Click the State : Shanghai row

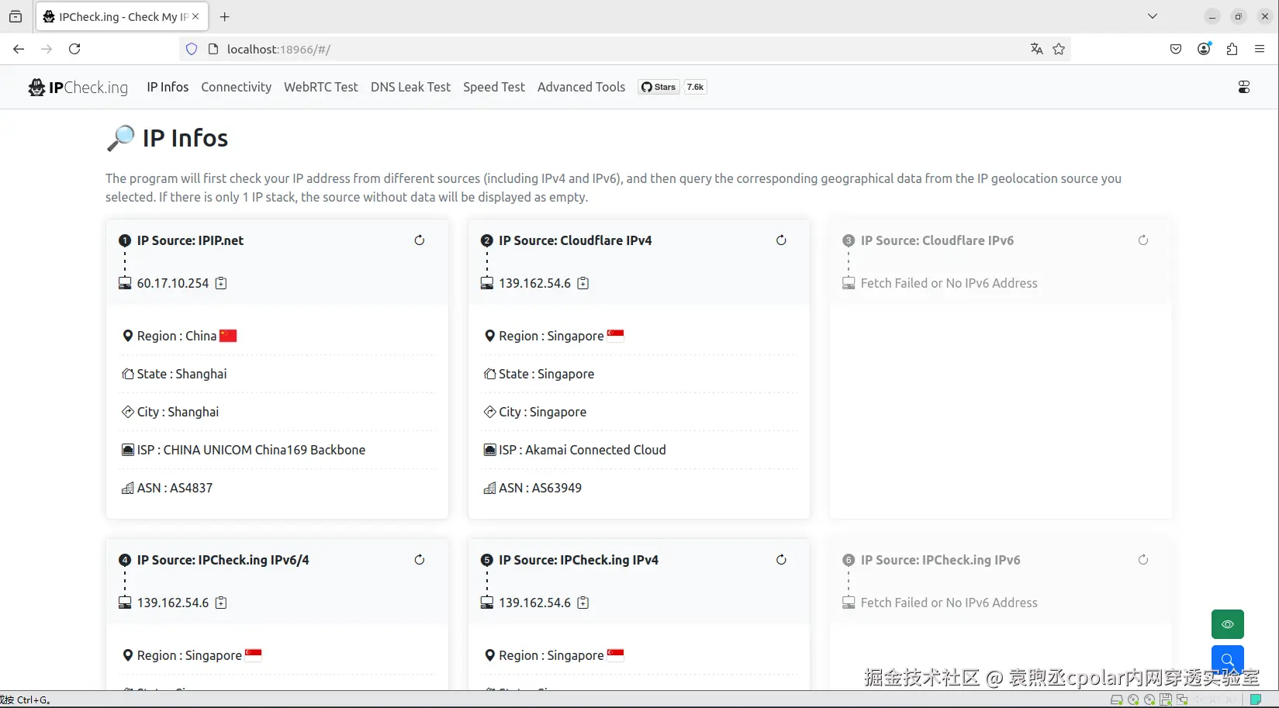pyautogui.click(x=278, y=374)
